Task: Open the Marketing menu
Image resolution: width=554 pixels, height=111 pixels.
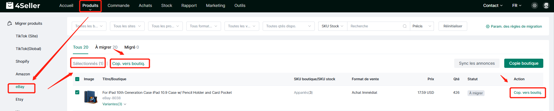Action: coord(216,5)
